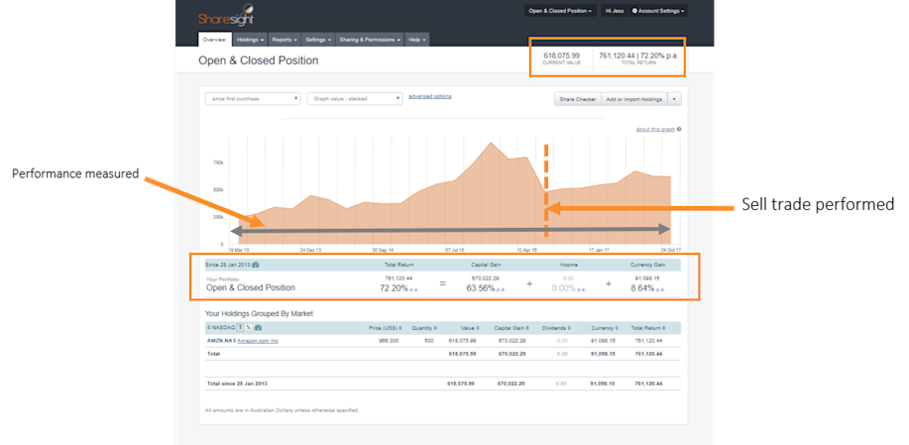
Task: Click the help icon beside 'about this graph'
Action: pyautogui.click(x=679, y=129)
